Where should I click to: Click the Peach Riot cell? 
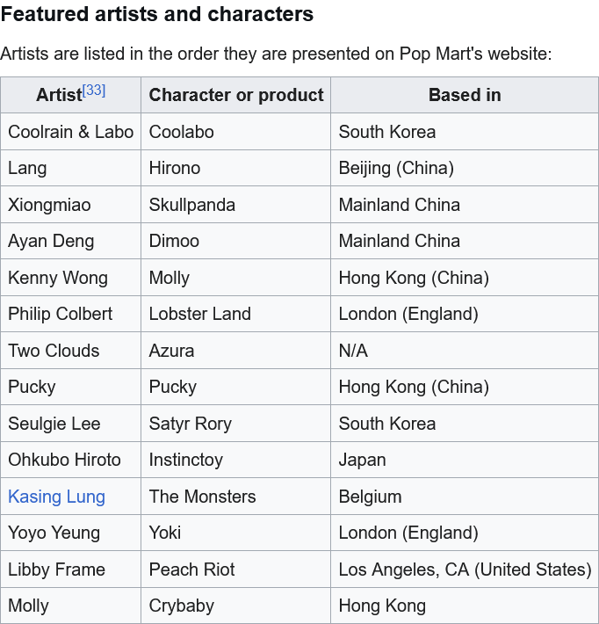pos(192,570)
